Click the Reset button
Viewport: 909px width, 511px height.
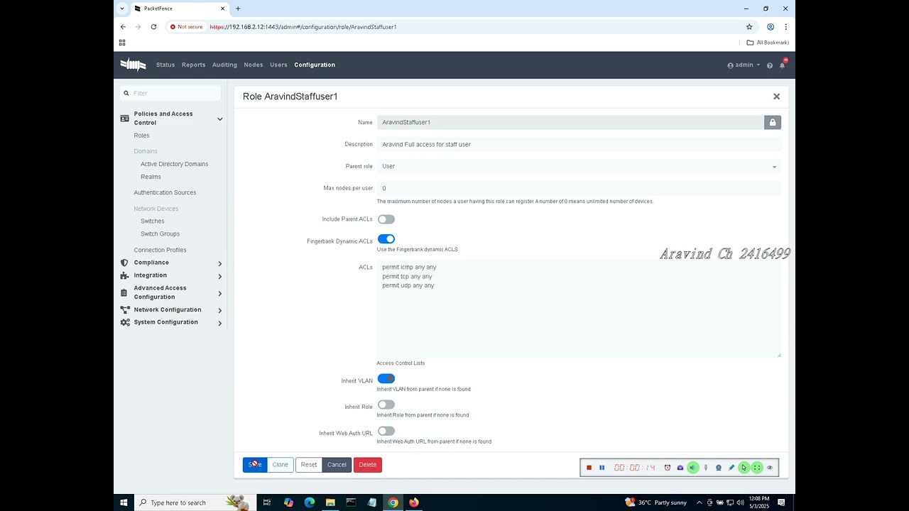coord(309,465)
